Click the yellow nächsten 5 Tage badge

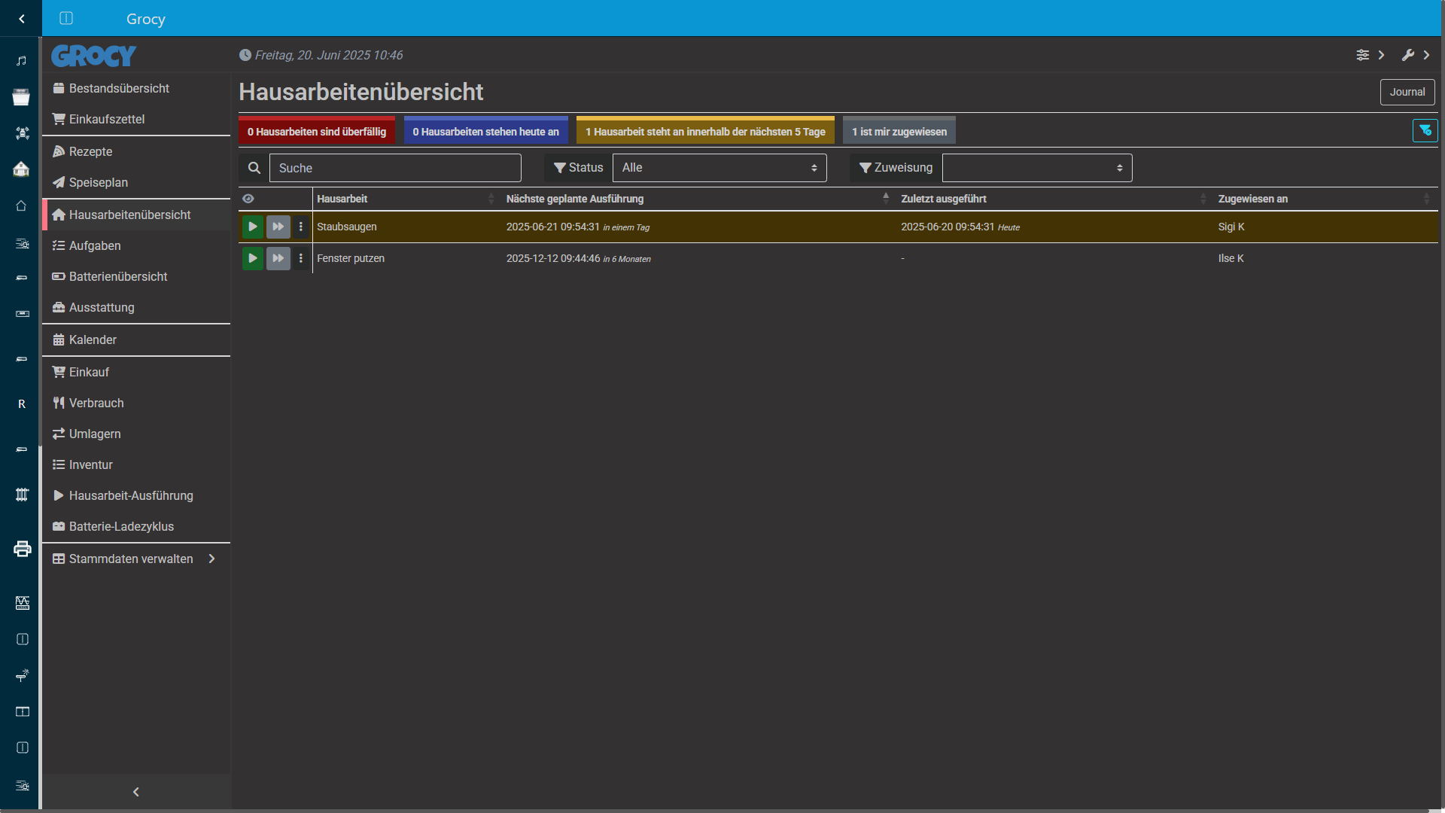point(705,132)
